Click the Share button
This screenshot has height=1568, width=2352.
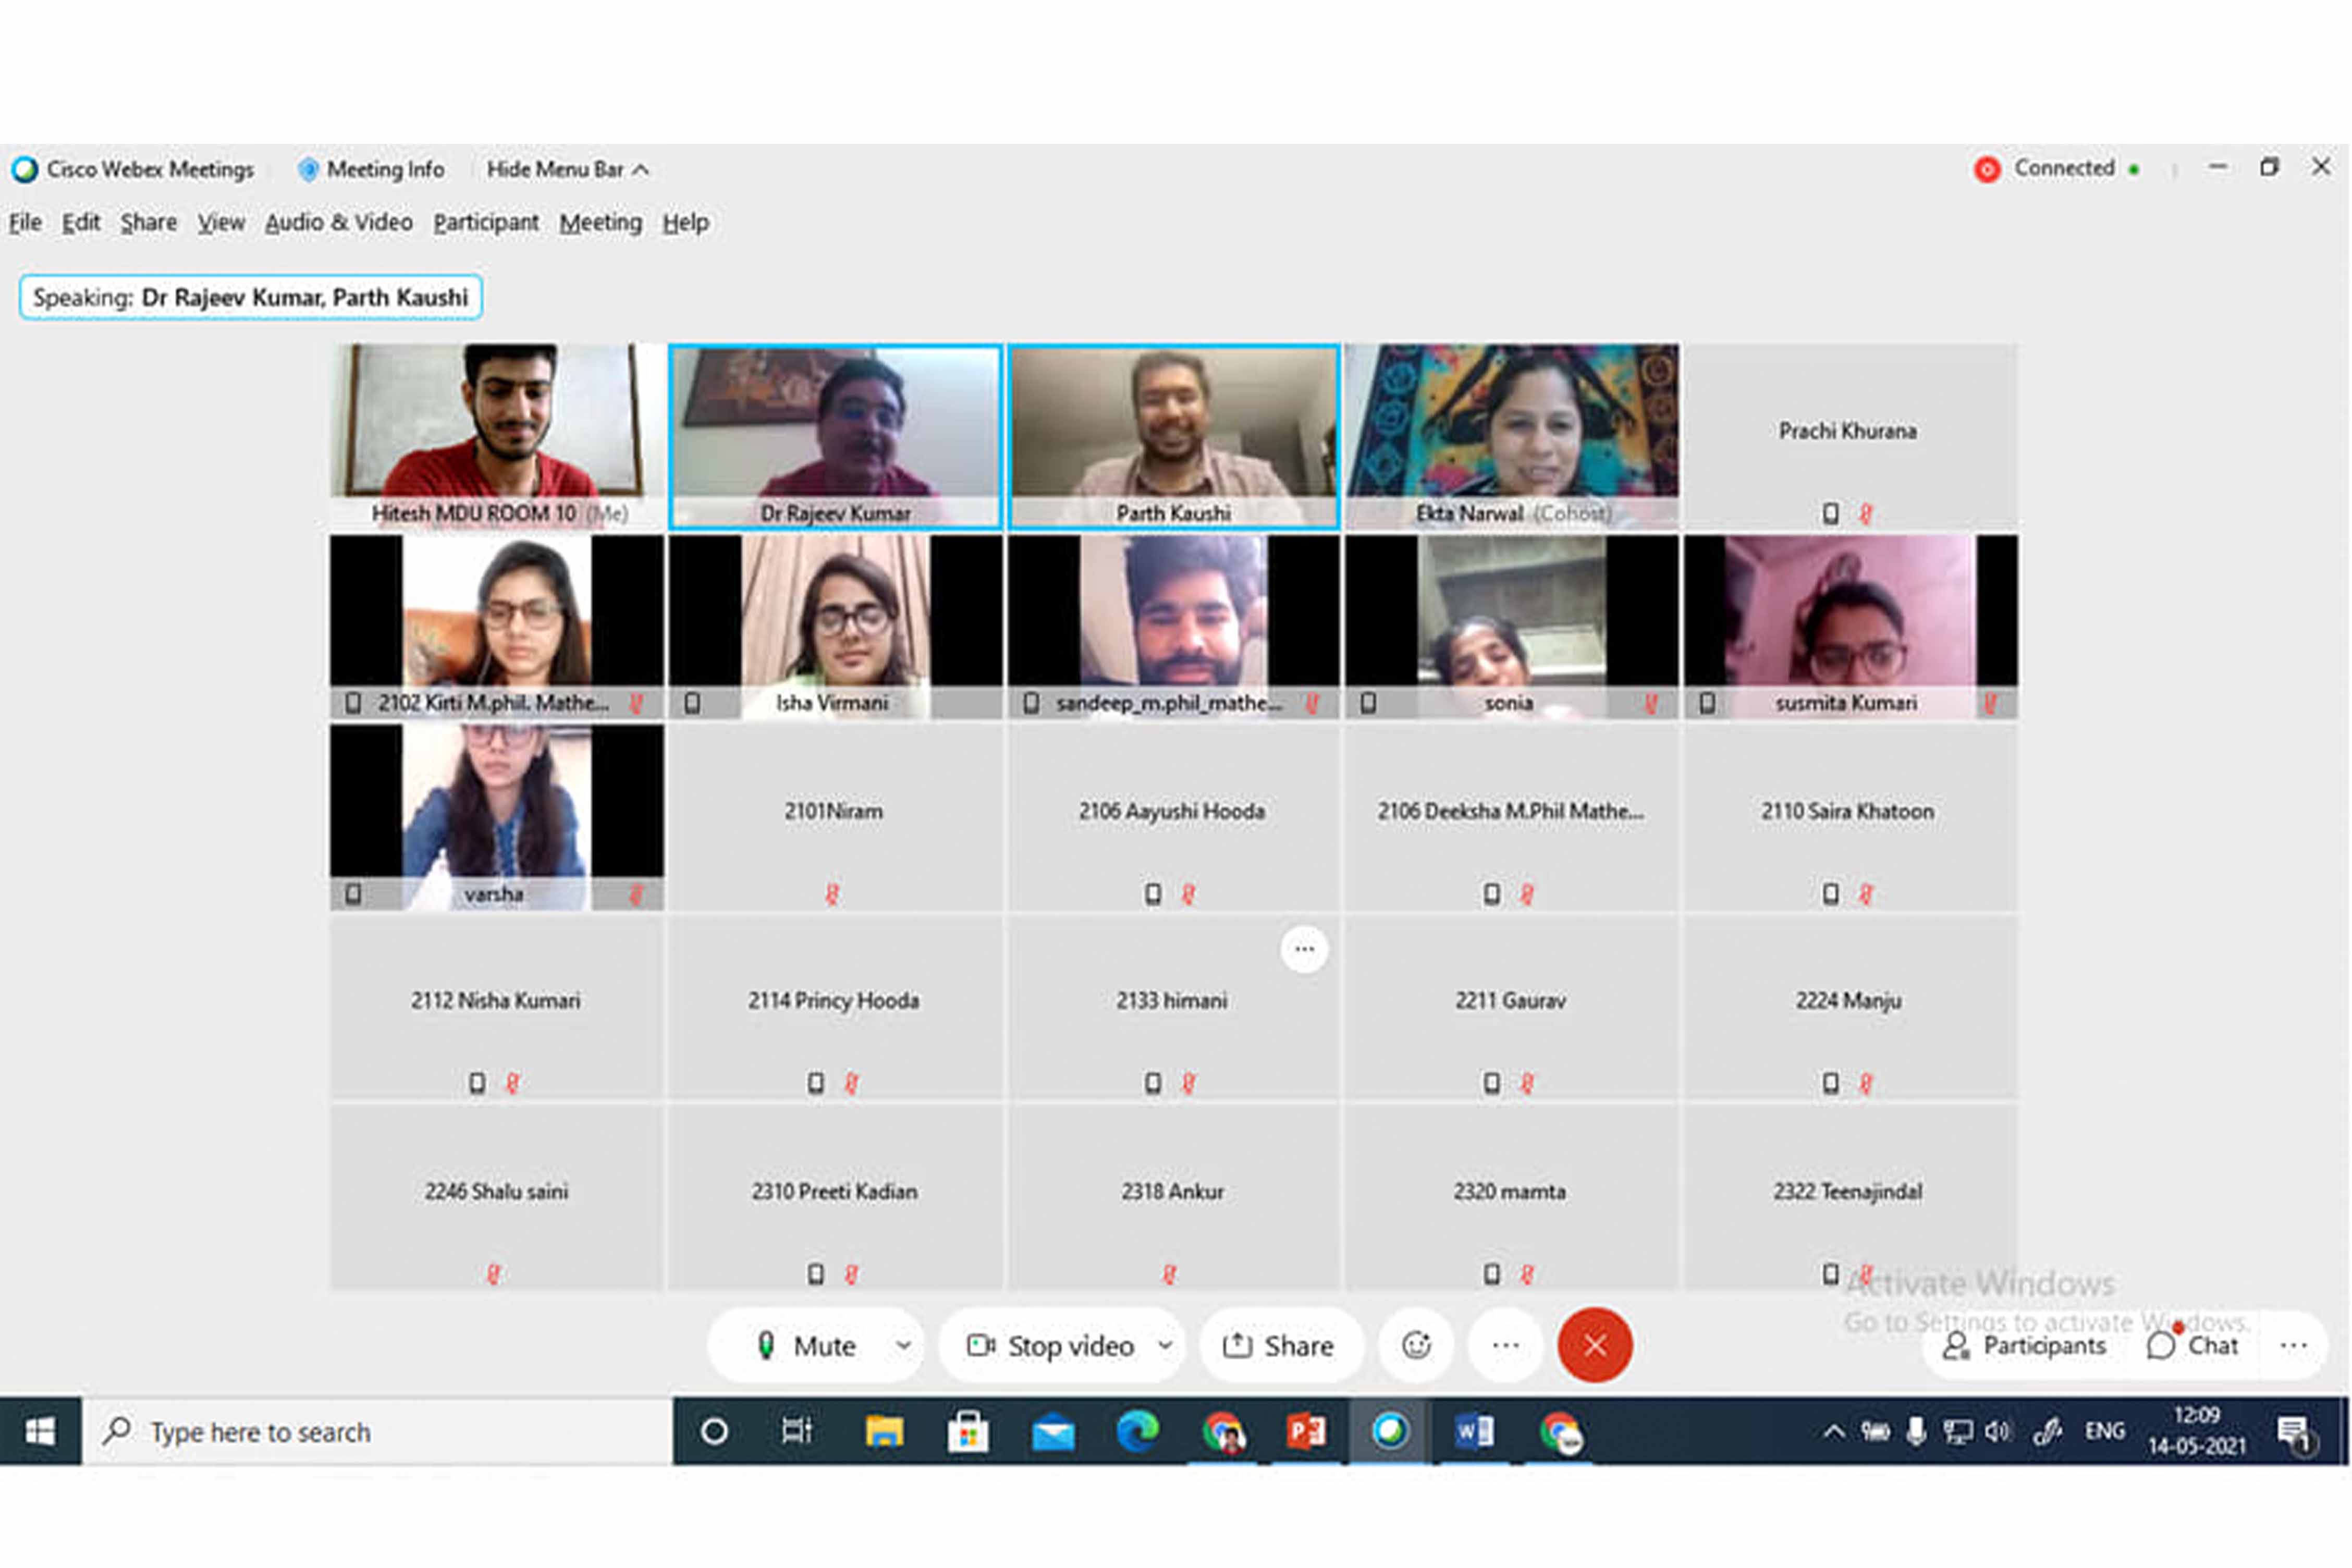[1279, 1346]
